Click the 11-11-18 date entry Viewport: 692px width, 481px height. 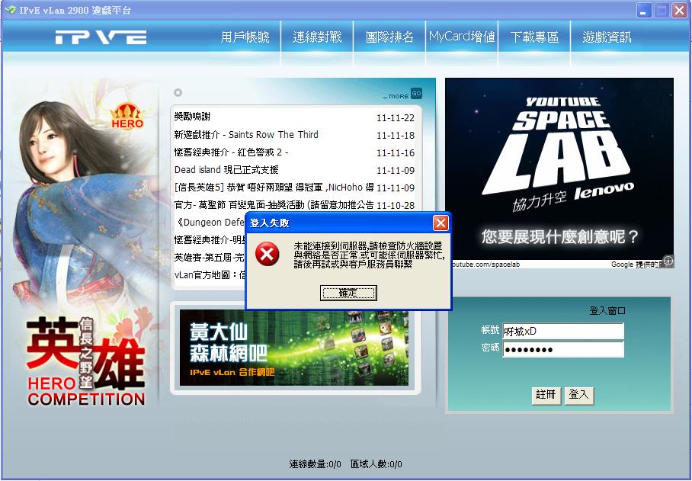[x=396, y=136]
